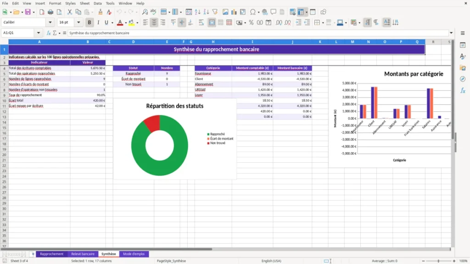Click the Format as Percent icon
This screenshot has height=264, width=470.
click(251, 22)
